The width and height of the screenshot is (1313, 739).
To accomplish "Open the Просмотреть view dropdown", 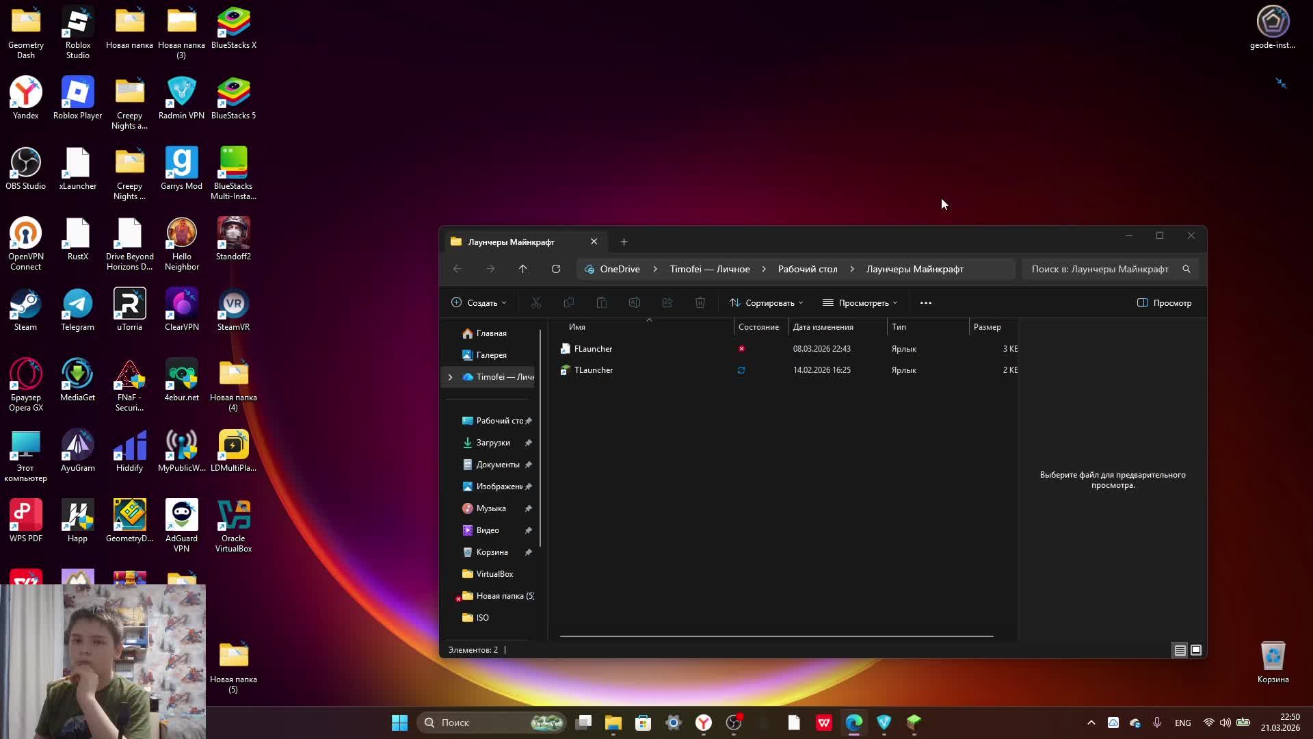I will 860,303.
